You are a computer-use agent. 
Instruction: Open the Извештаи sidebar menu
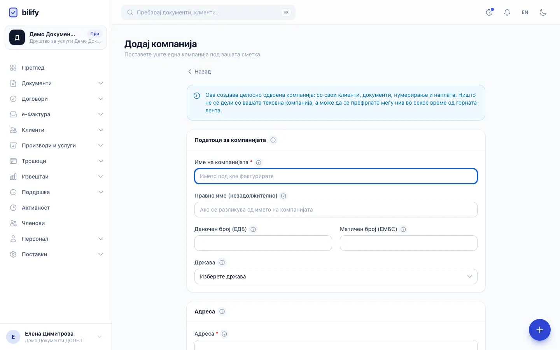tap(56, 177)
